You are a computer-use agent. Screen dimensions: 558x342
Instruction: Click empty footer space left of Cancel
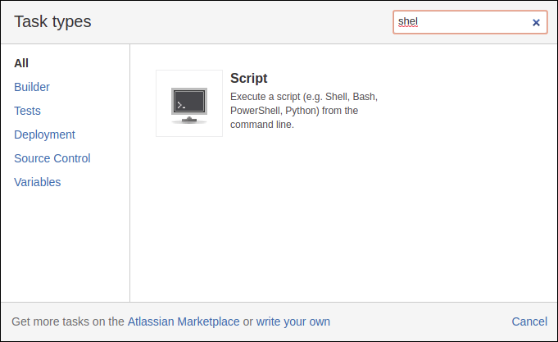[418, 321]
